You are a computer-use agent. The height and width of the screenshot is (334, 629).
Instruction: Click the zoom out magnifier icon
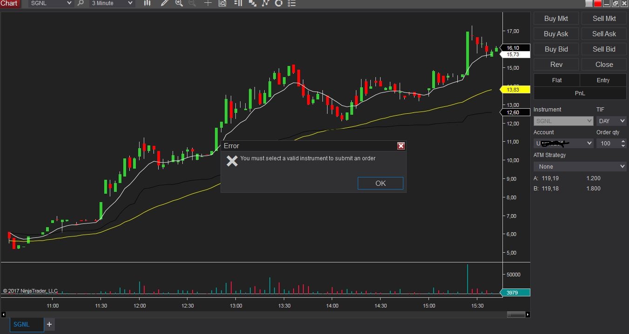click(192, 3)
